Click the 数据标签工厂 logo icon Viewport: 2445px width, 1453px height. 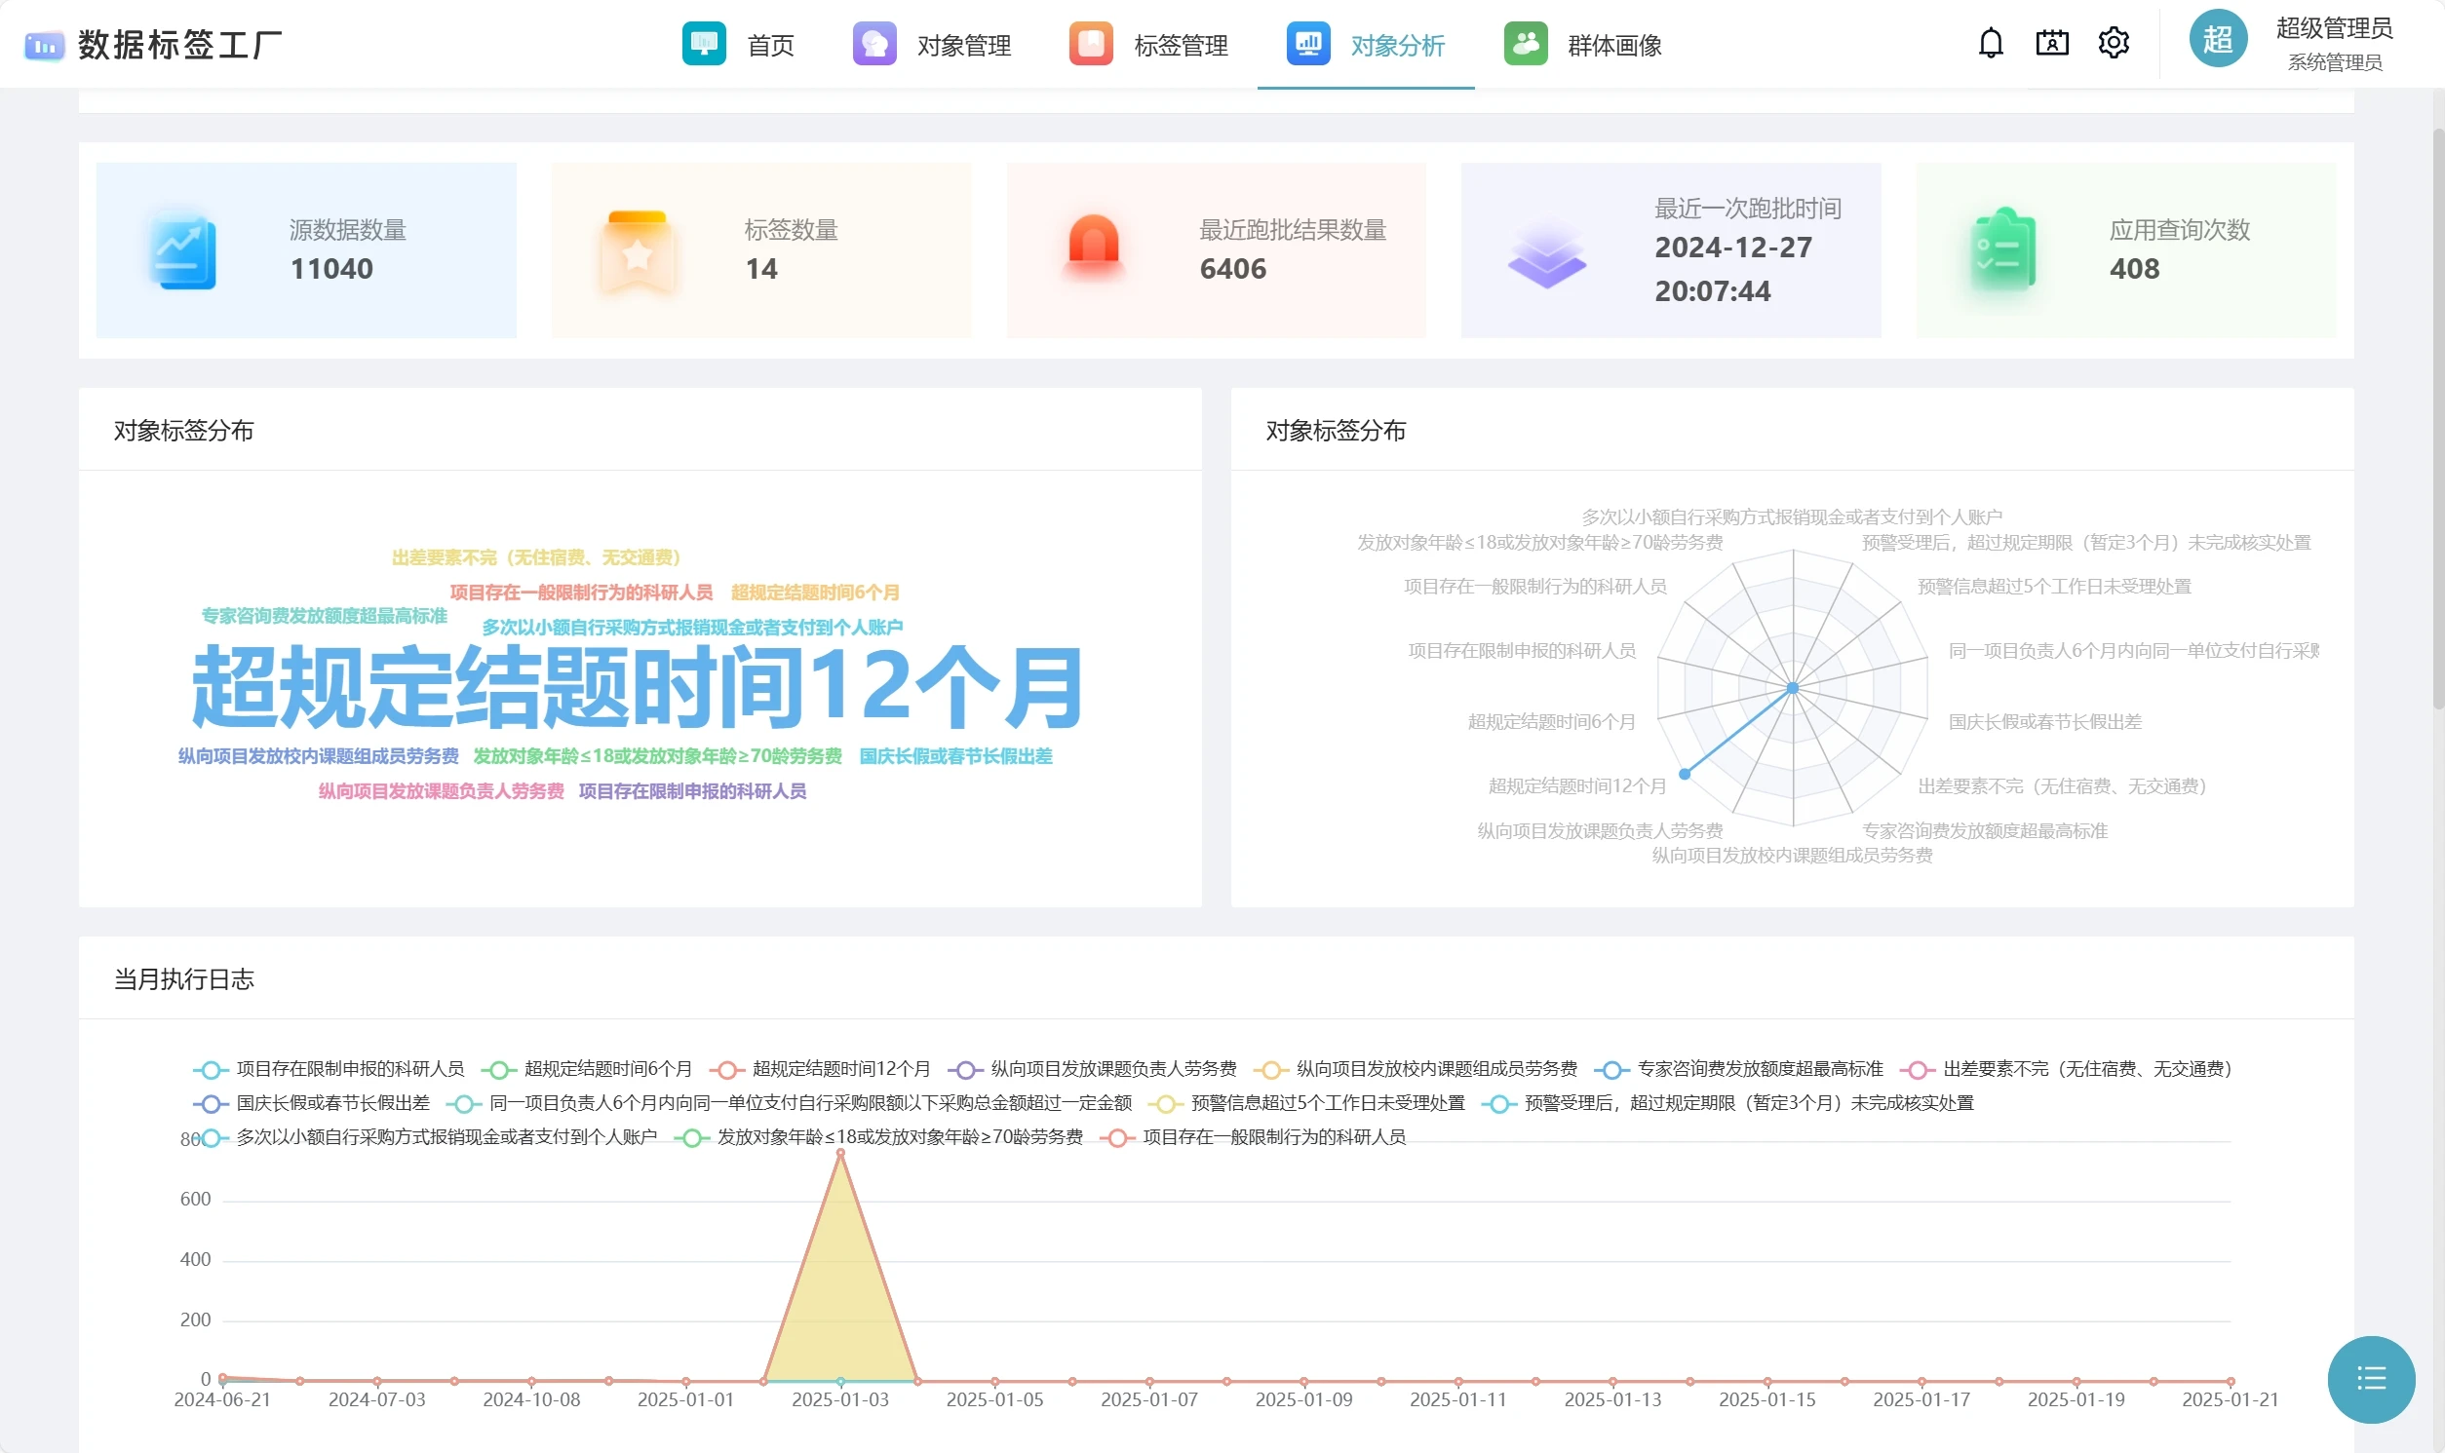coord(44,45)
